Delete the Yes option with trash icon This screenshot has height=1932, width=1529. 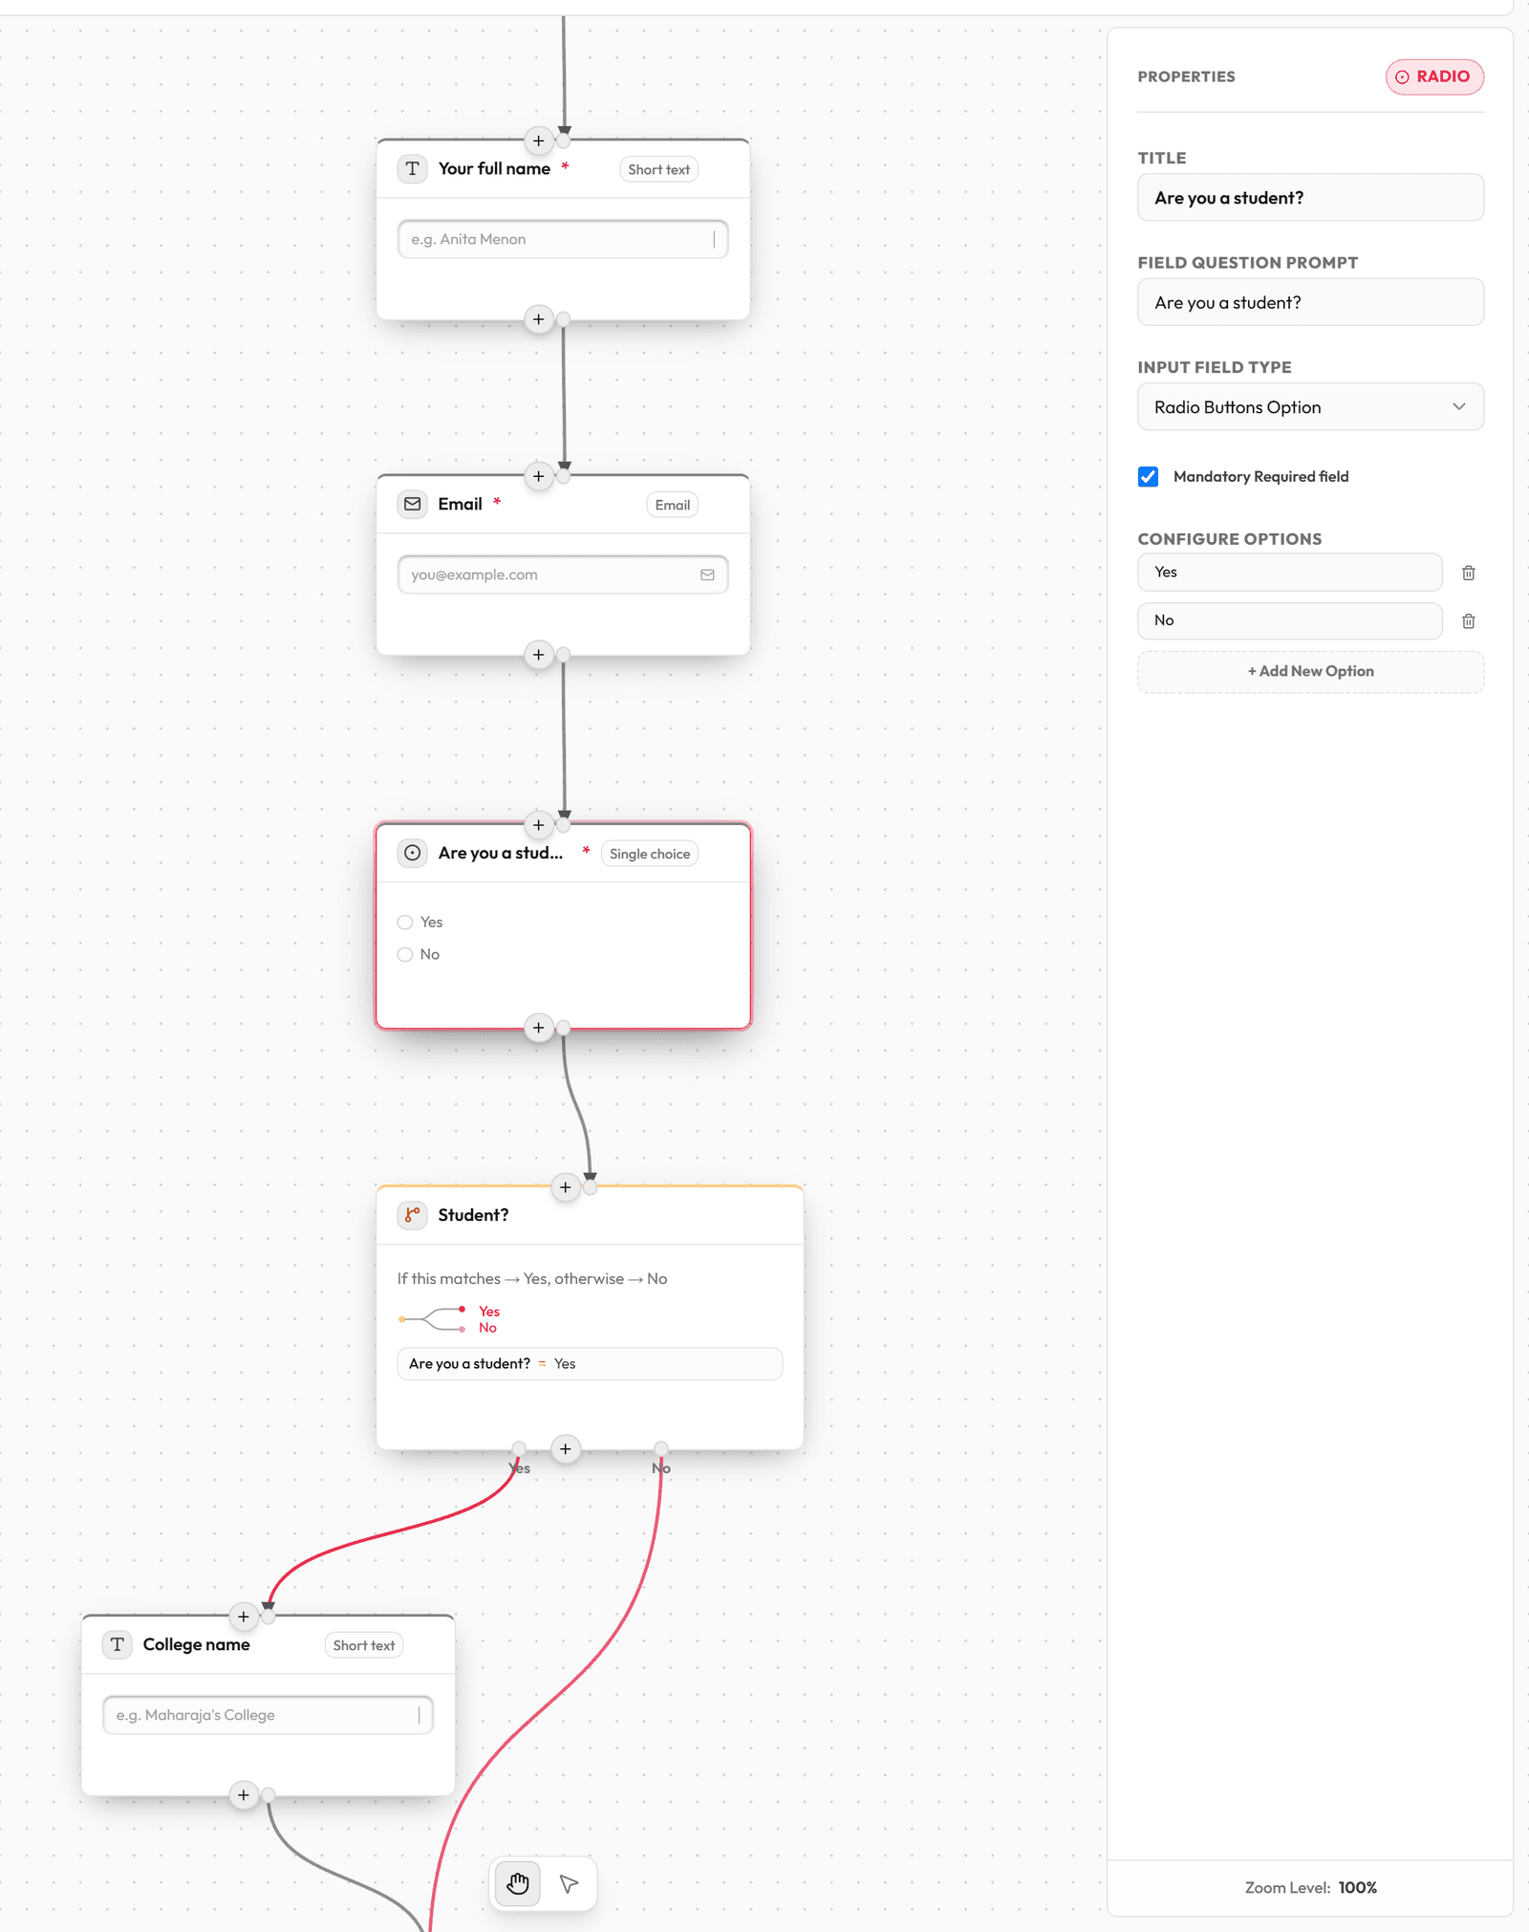pos(1468,573)
